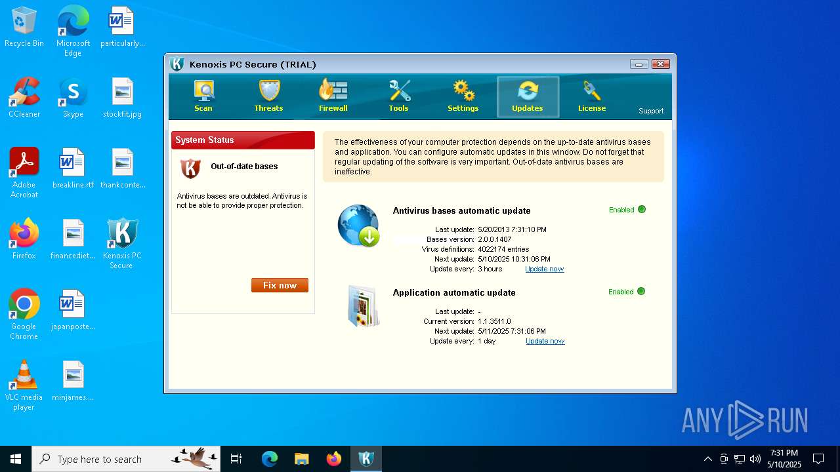Screen dimensions: 840x472
Task: Select Current version 1.1.3511.0 value
Action: coord(494,321)
